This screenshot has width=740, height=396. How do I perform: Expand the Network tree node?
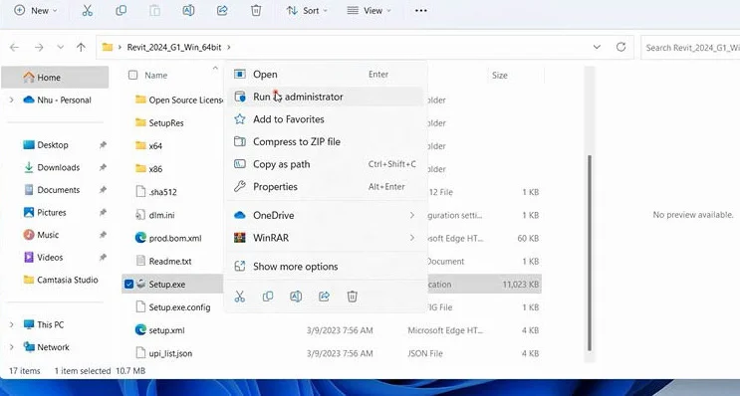tap(12, 347)
